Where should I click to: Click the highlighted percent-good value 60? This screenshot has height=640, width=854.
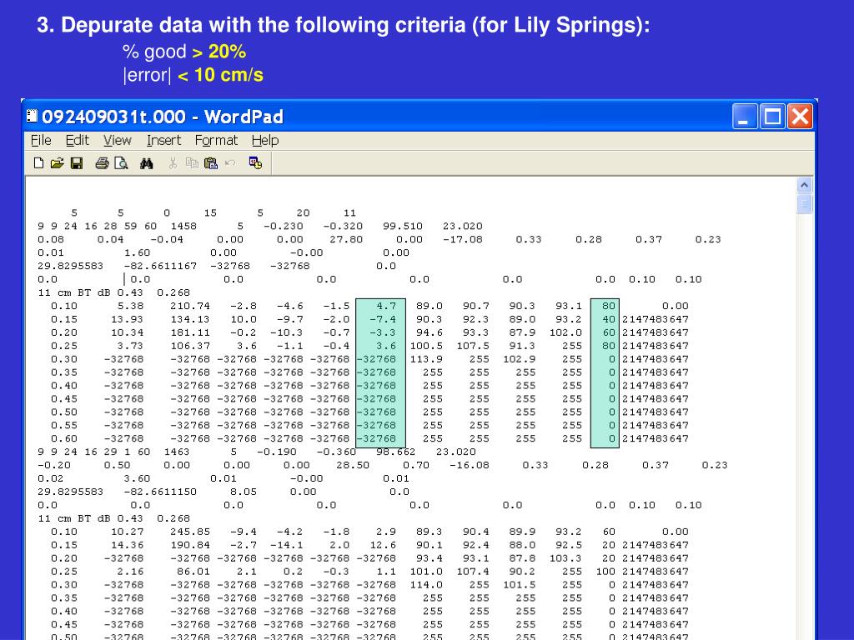(609, 332)
